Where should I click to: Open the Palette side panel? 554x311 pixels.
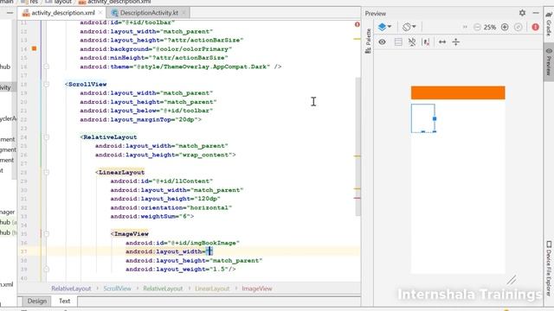368,41
